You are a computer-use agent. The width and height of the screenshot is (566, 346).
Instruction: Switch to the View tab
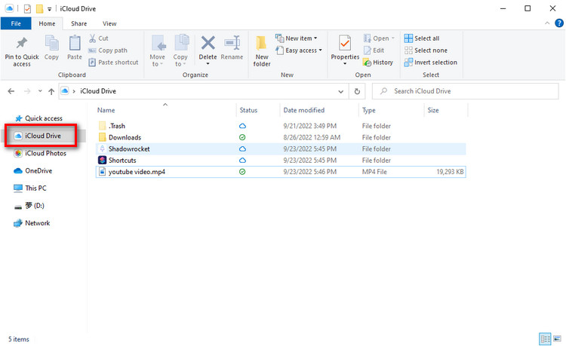(109, 23)
